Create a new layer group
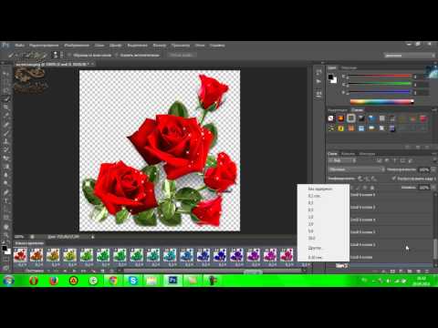The width and height of the screenshot is (438, 328). point(410,271)
